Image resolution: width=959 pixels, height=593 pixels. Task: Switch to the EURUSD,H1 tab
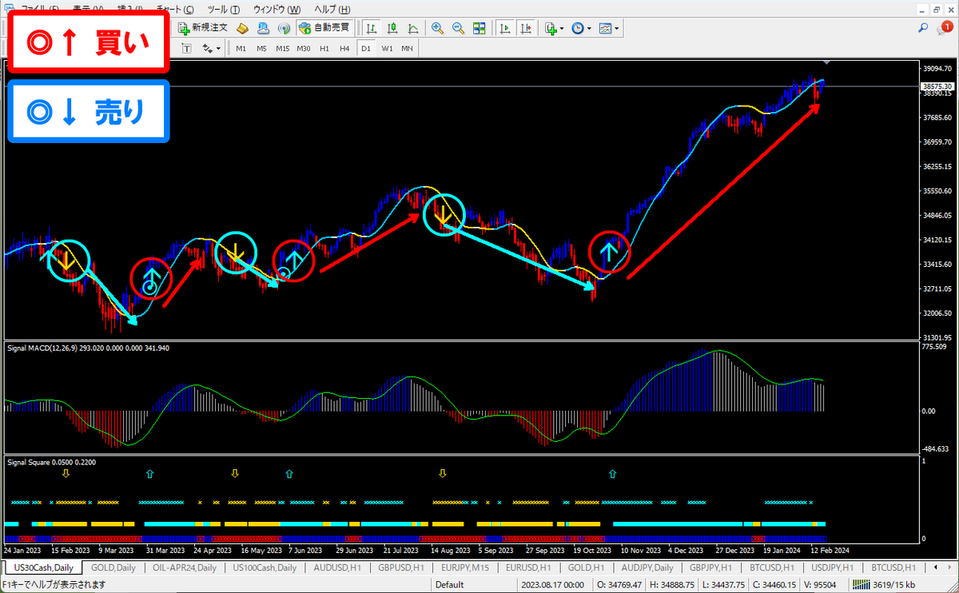[529, 567]
